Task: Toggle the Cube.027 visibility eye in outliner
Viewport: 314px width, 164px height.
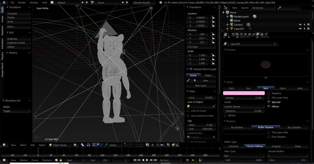Action: click(300, 29)
